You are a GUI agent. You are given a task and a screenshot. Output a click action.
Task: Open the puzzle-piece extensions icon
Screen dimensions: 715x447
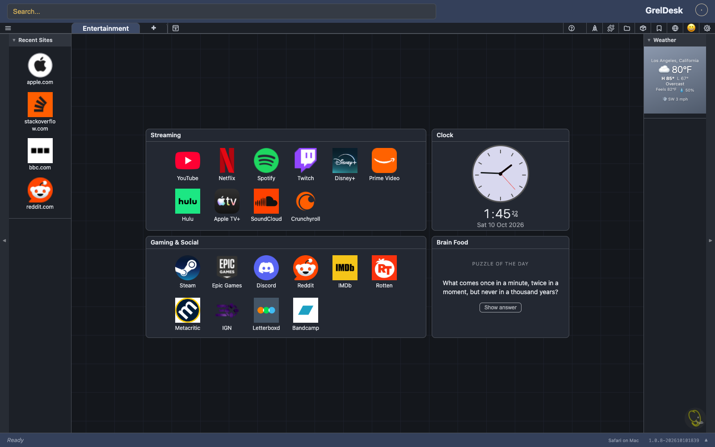point(611,28)
